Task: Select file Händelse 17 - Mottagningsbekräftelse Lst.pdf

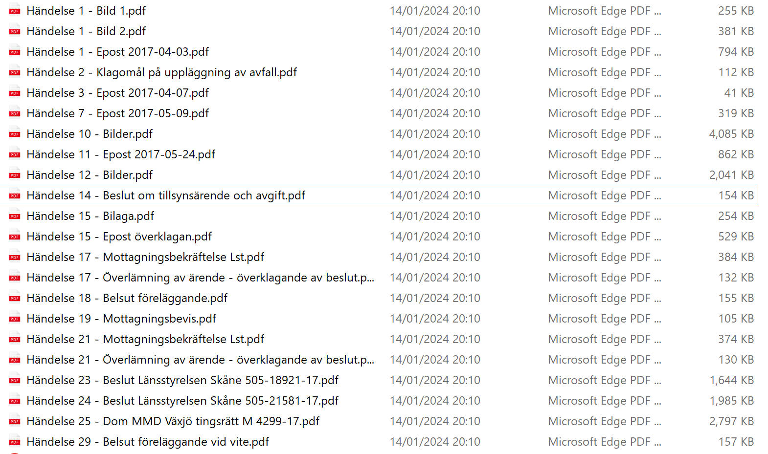Action: [145, 257]
